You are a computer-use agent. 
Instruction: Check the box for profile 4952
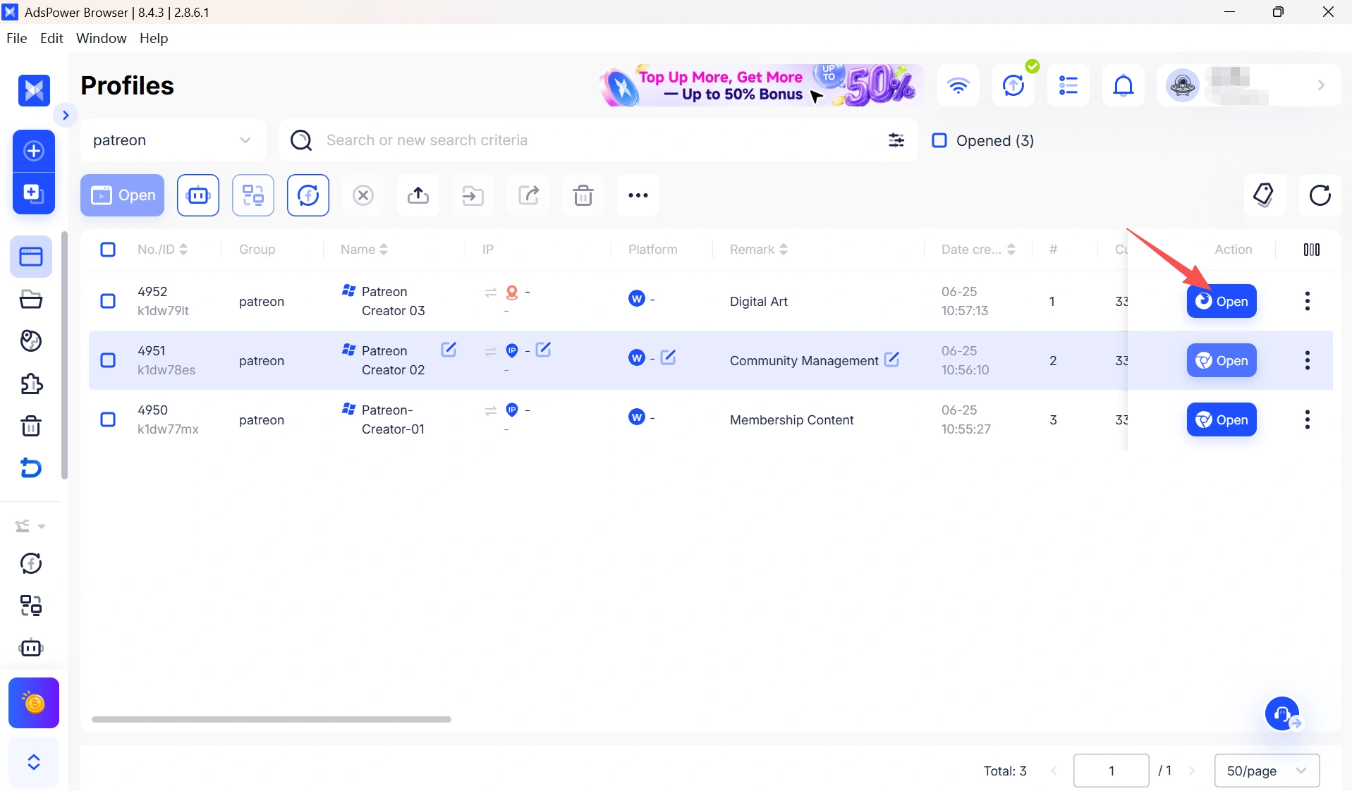pyautogui.click(x=108, y=301)
